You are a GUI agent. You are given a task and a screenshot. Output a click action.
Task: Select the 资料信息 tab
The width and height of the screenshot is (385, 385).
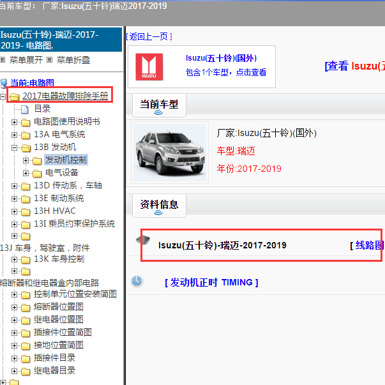pos(159,205)
